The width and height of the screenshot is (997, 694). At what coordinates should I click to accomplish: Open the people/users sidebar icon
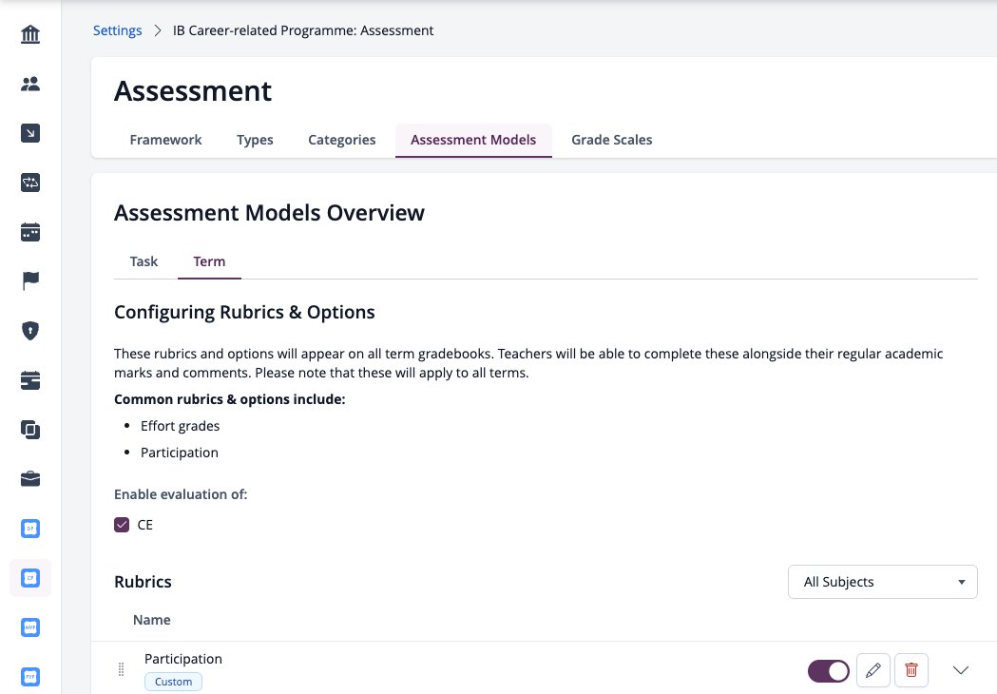(x=29, y=84)
